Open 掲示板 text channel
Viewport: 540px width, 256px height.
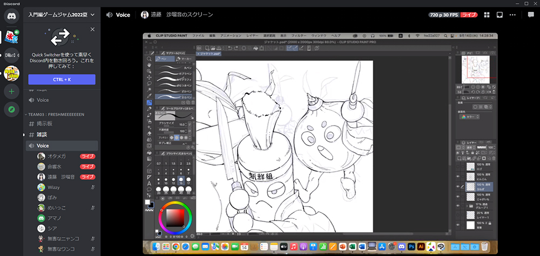pyautogui.click(x=62, y=124)
